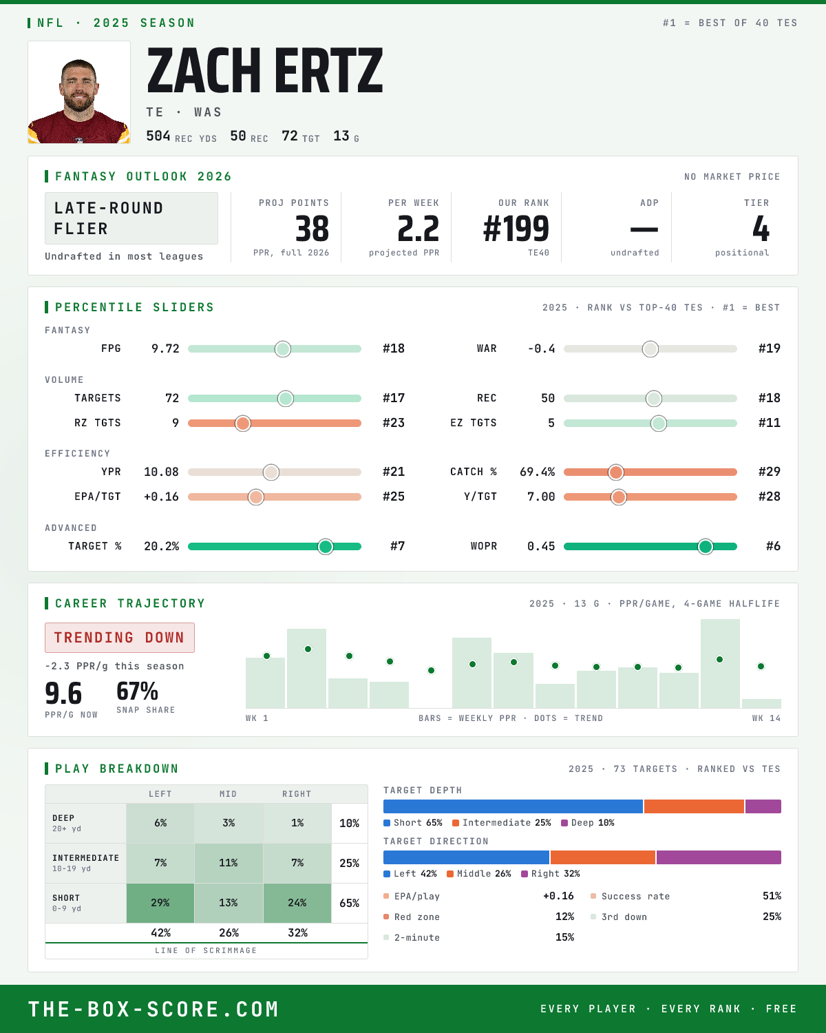This screenshot has width=826, height=1033.
Task: Click the 2.2 per week value
Action: point(418,229)
